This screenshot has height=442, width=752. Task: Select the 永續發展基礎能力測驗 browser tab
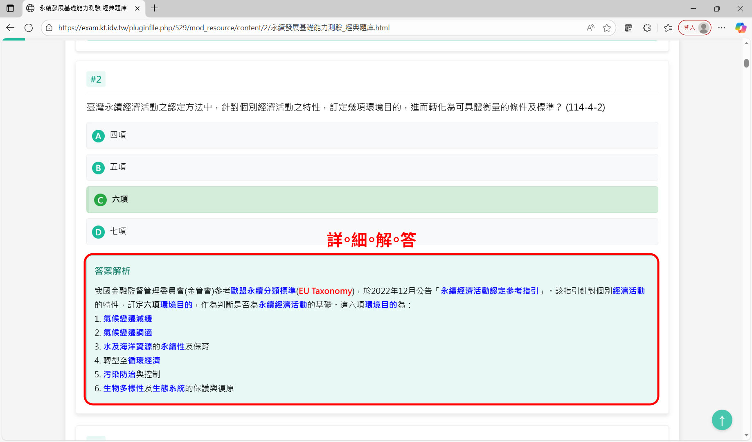point(82,8)
